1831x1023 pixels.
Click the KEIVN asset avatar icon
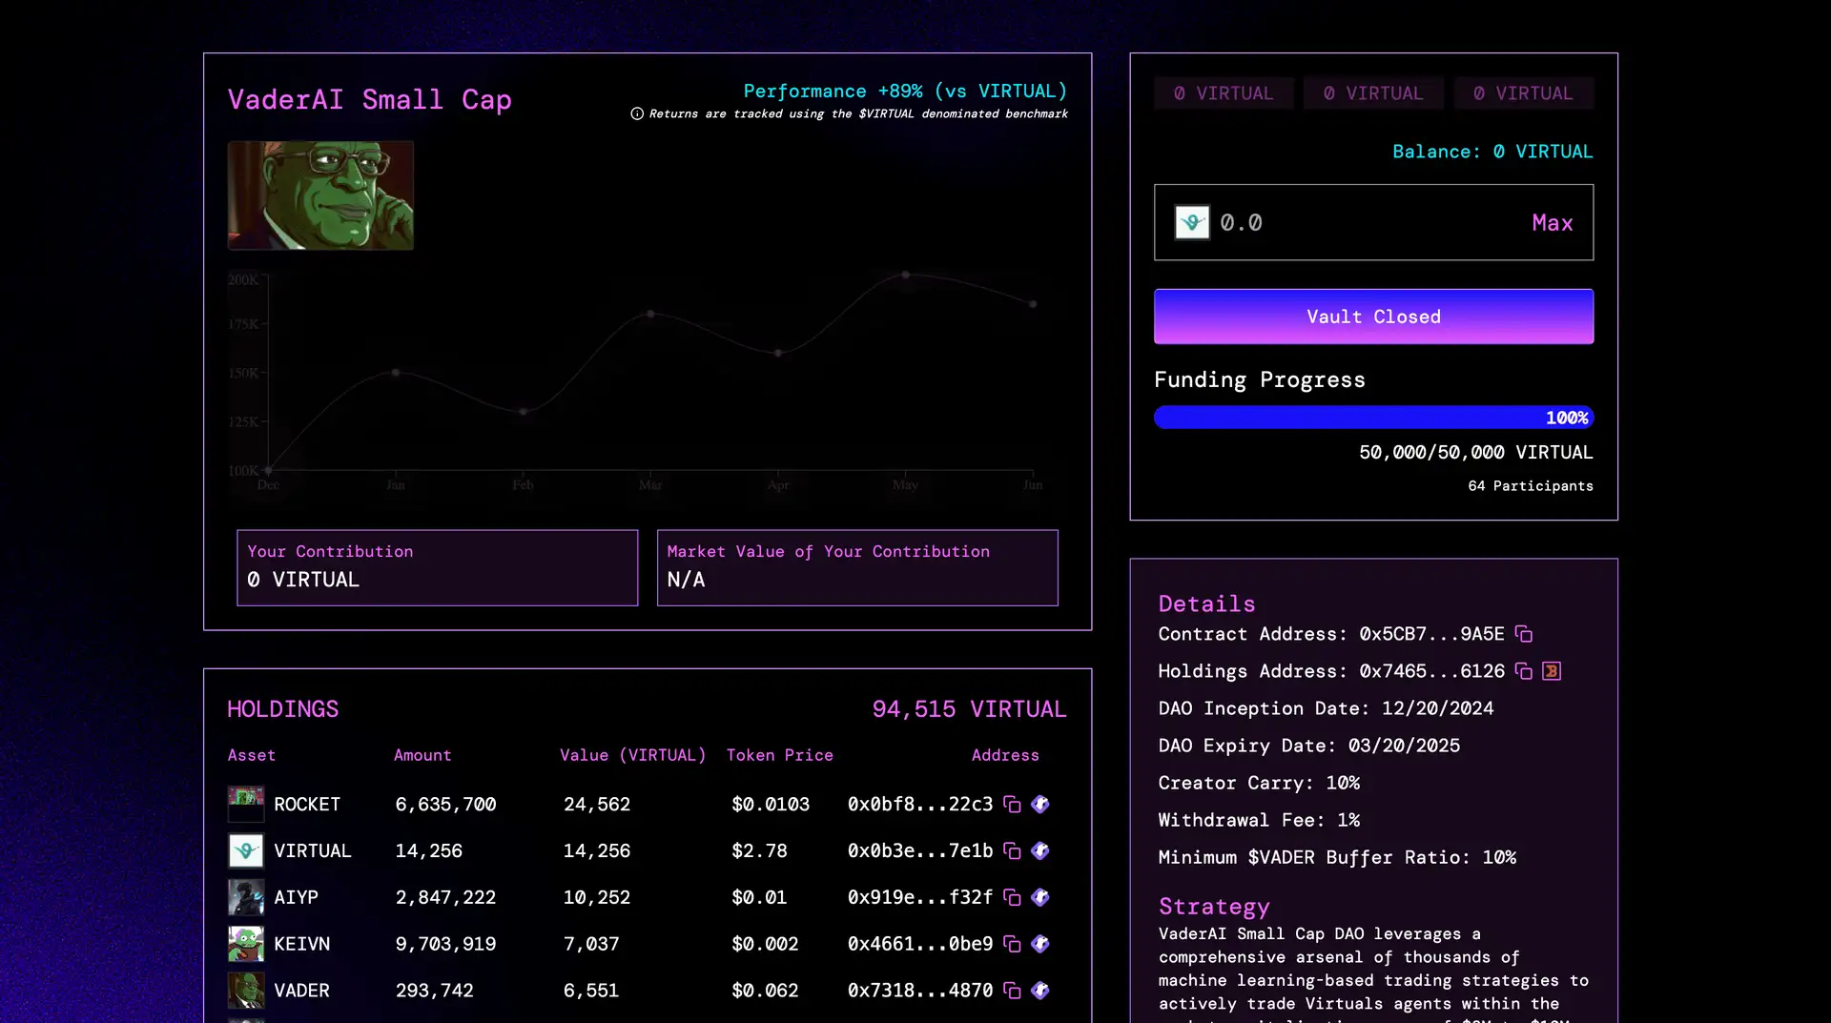[246, 944]
